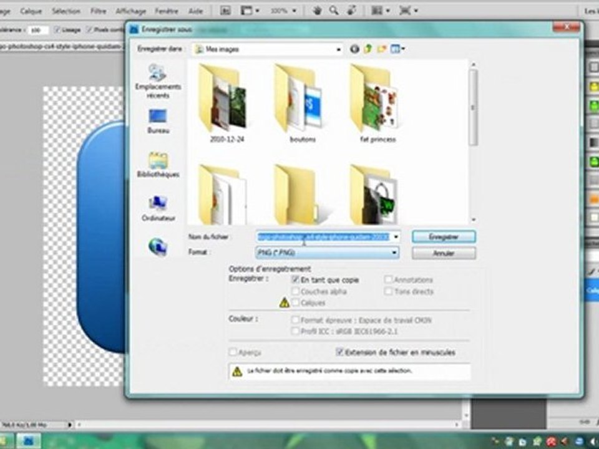Viewport: 599px width, 449px height.
Task: Toggle Profil ICC sRGB checkbox
Action: click(295, 331)
